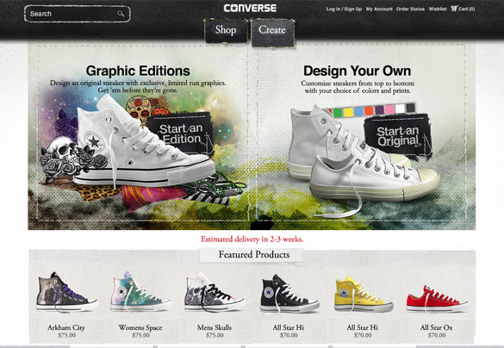Click Start an Original button
The height and width of the screenshot is (348, 504).
click(398, 136)
